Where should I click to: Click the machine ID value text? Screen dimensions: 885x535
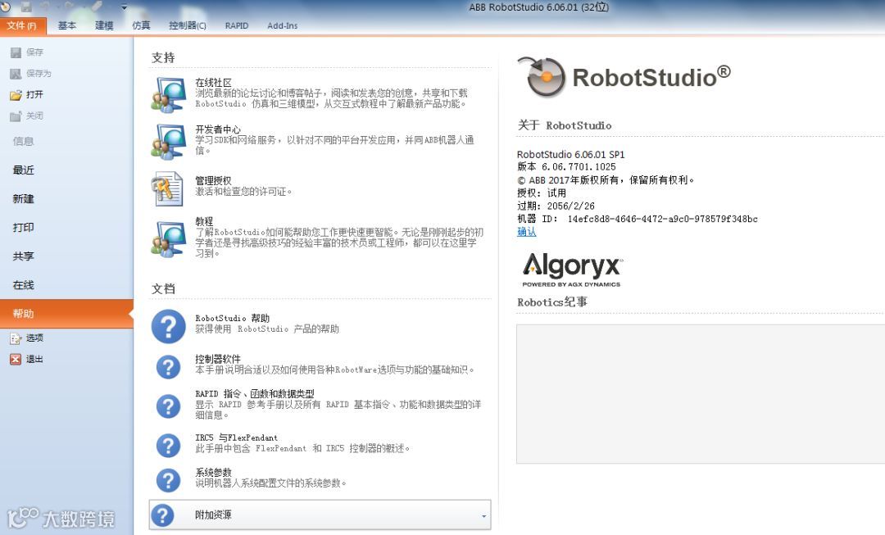click(663, 219)
